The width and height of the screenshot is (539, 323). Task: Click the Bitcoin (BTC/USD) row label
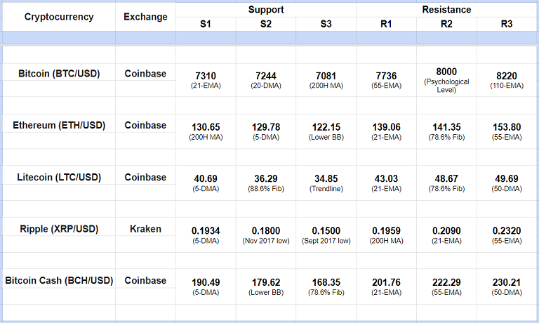coord(59,73)
